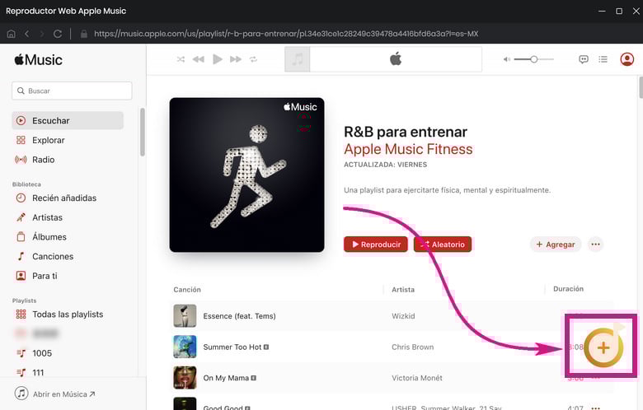Click the Apple Music logo in sidebar
643x410 pixels.
click(x=38, y=60)
